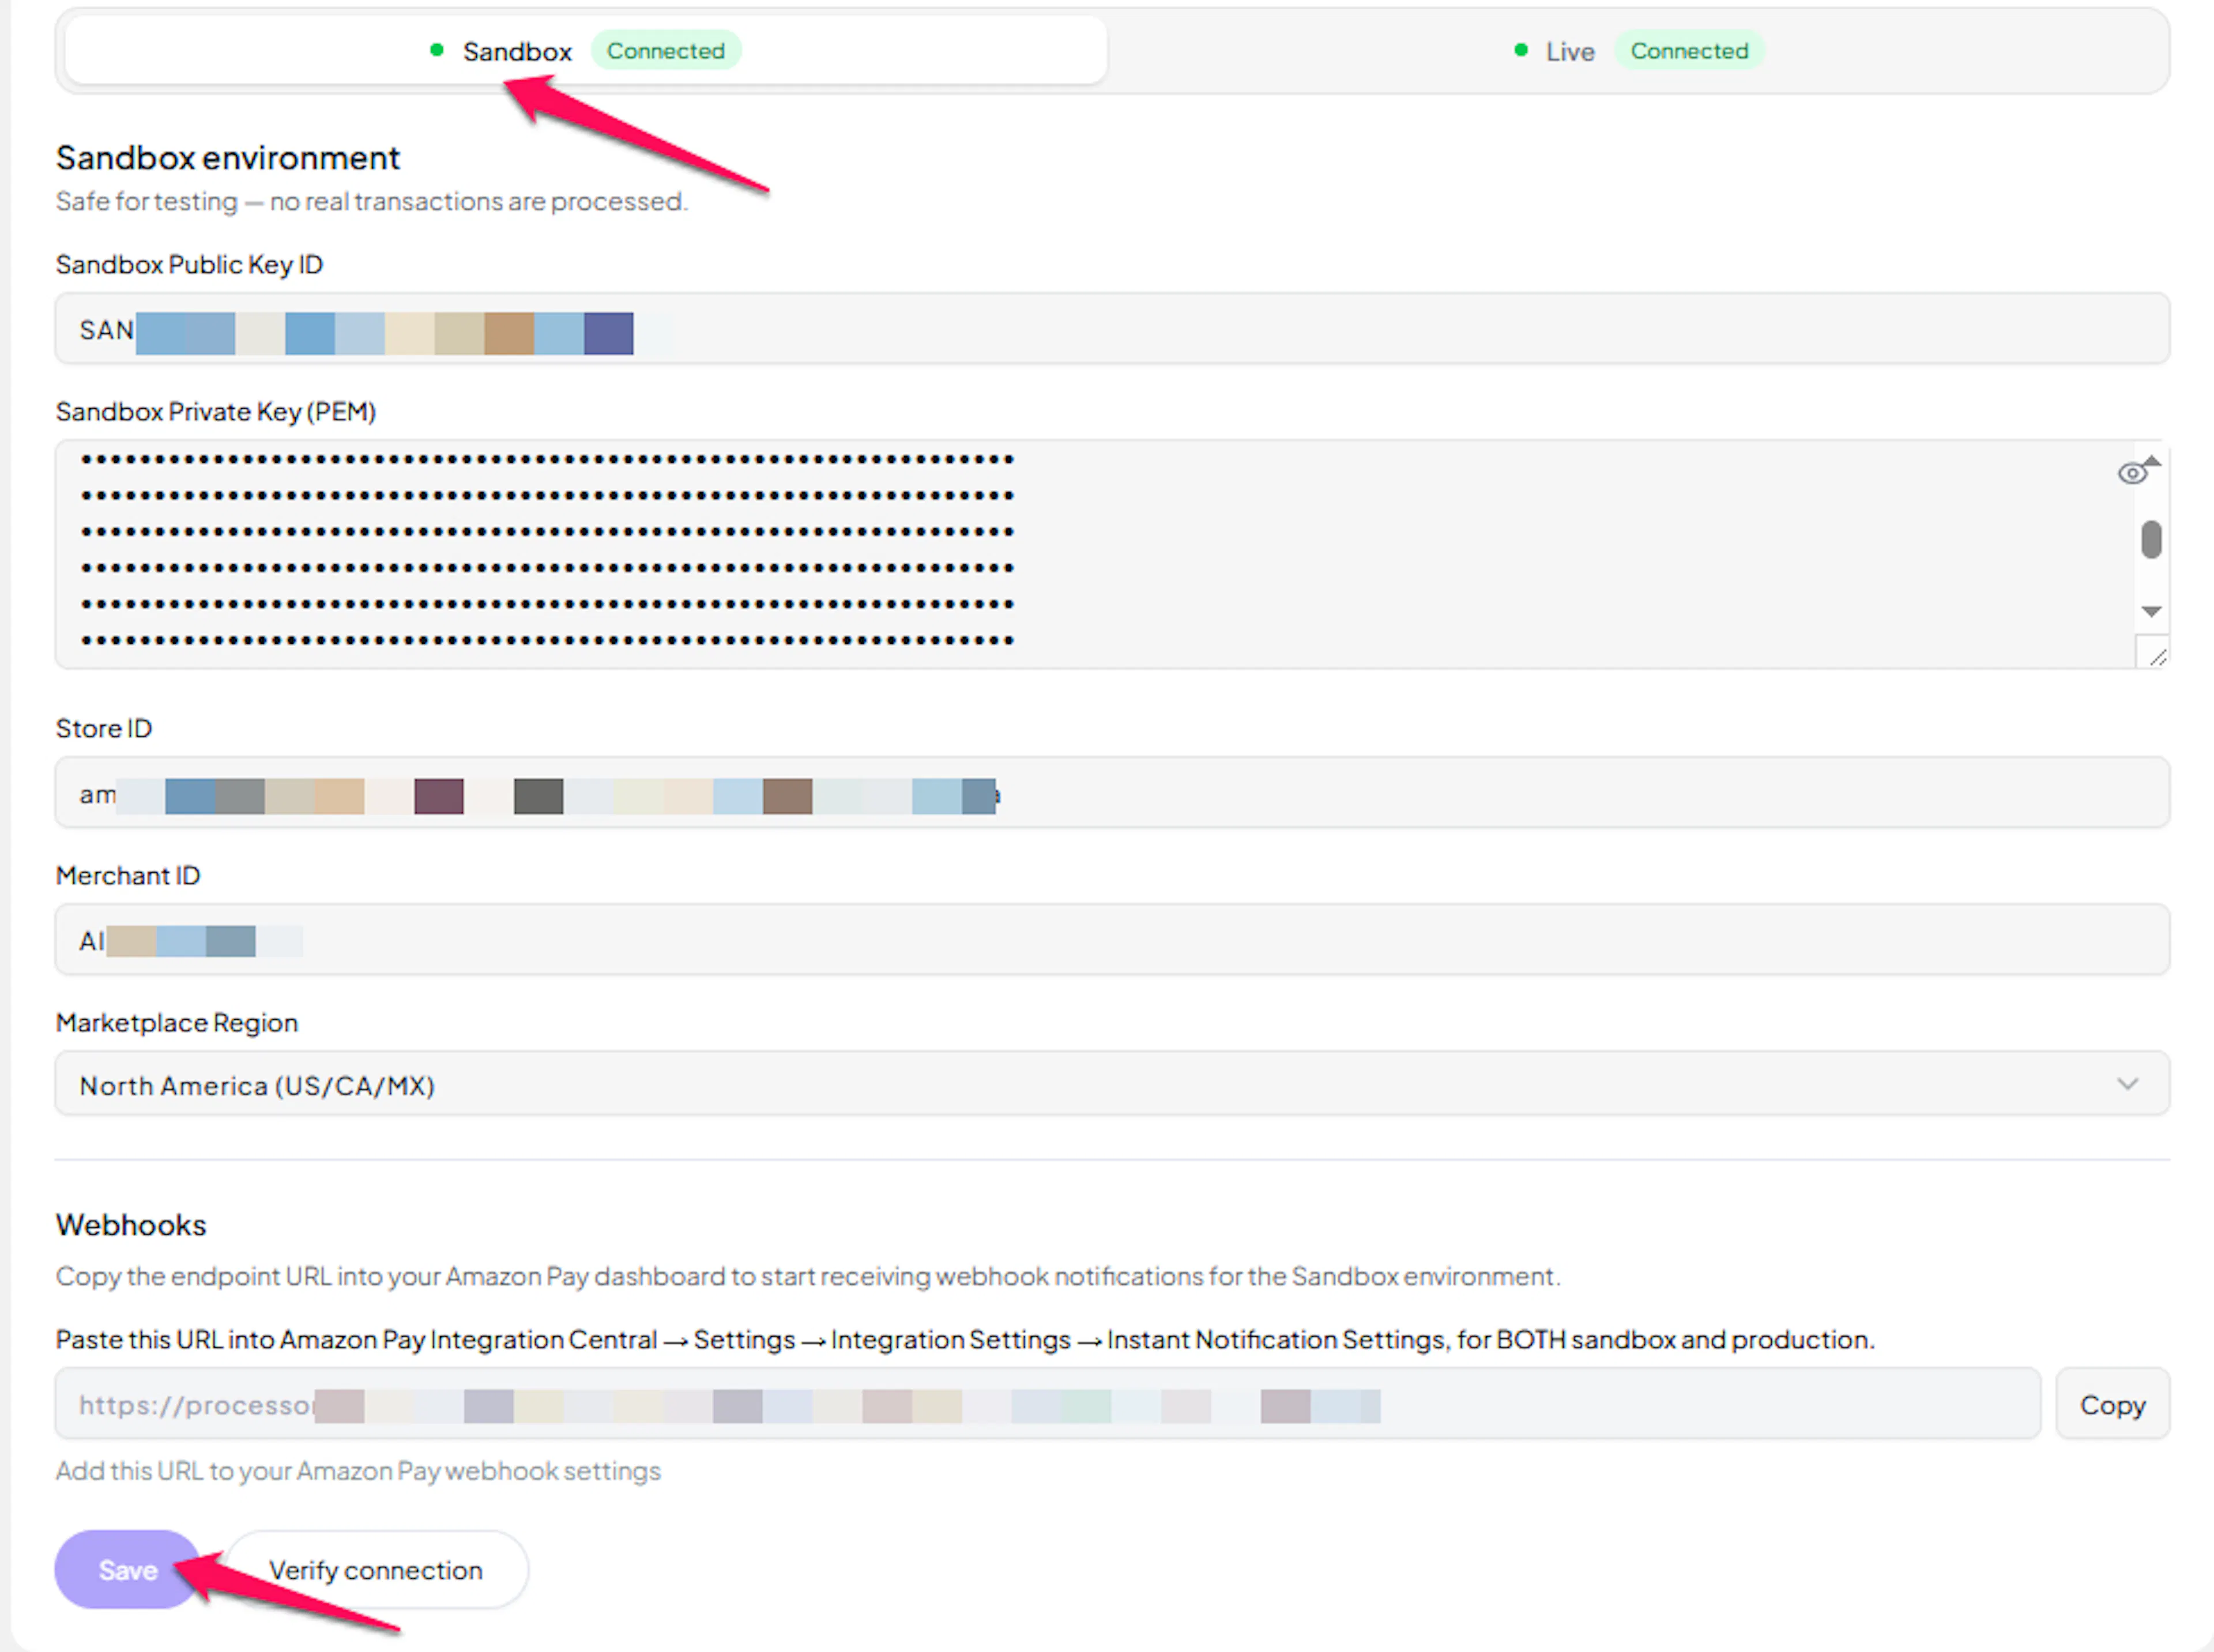Click Sandbox Connected status badge
Screen dimensions: 2214x1652
[x=666, y=50]
